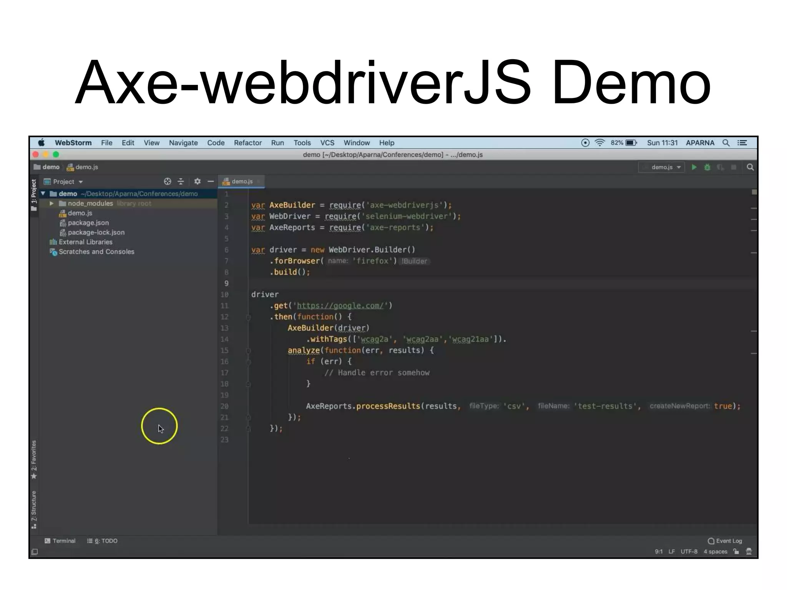Click the editor analysis status marker top-right
Image resolution: width=787 pixels, height=590 pixels.
pyautogui.click(x=754, y=192)
